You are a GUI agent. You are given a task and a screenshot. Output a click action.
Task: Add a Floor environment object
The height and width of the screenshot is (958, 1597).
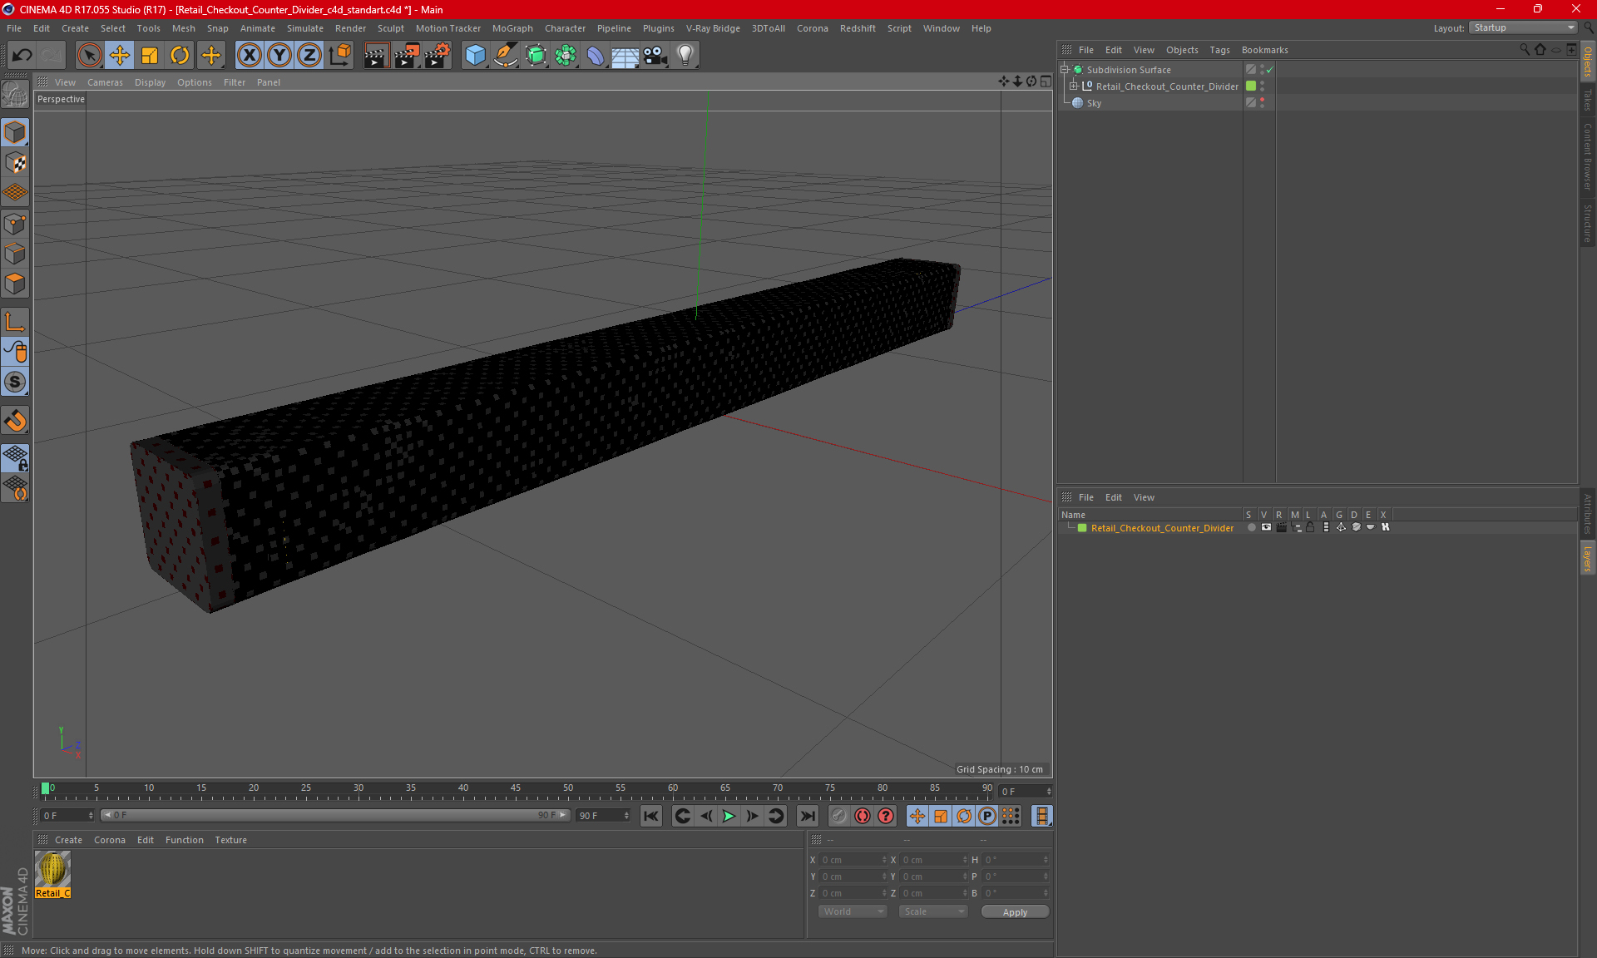pyautogui.click(x=625, y=56)
